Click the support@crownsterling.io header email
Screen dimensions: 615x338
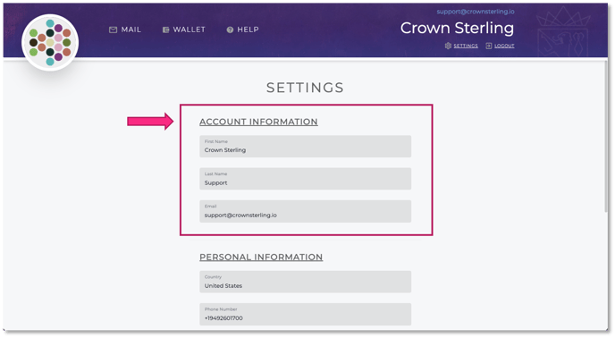coord(476,12)
